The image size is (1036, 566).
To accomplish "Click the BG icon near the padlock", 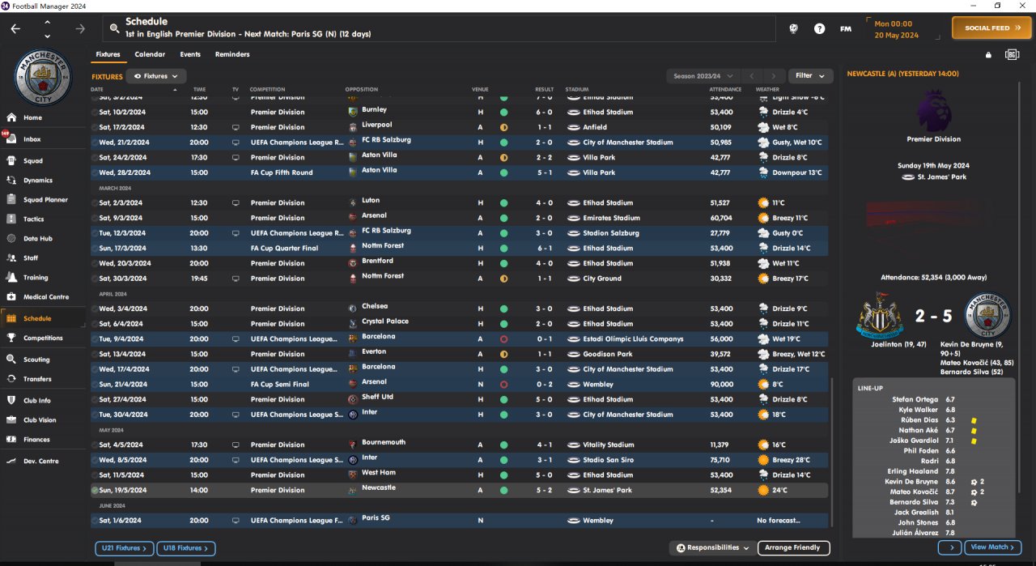I will pos(1012,55).
